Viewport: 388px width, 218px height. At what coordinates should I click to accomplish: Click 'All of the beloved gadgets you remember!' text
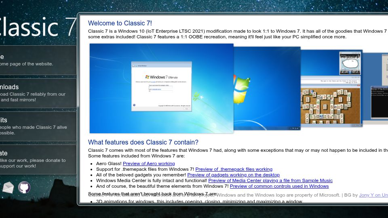[x=141, y=175]
